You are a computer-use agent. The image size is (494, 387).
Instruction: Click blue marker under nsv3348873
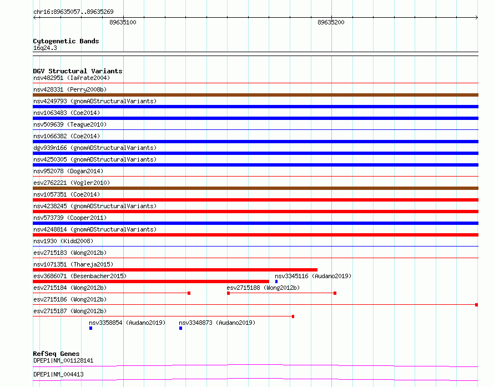[180, 328]
